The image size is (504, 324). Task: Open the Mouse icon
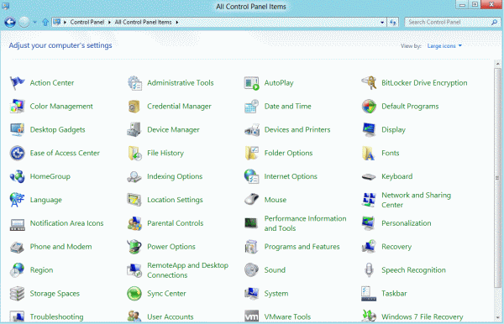[251, 200]
